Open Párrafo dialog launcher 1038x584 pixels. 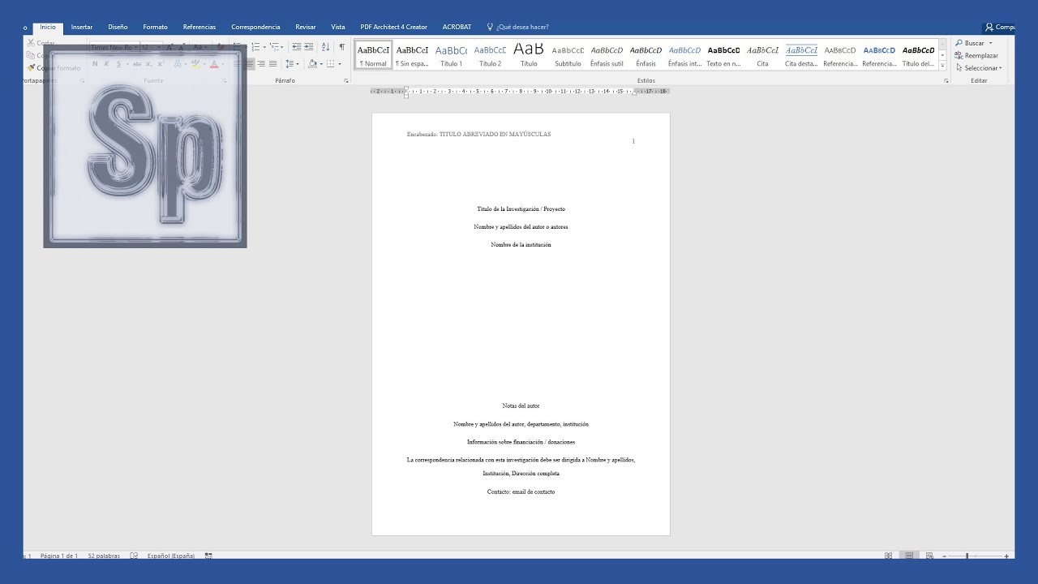346,81
